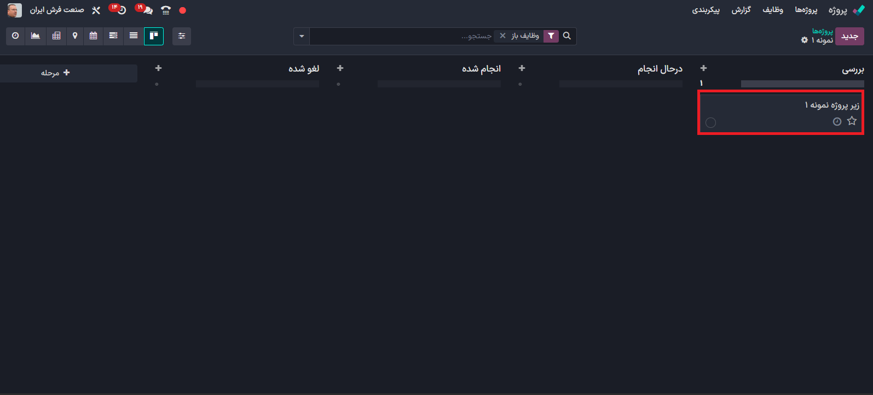Switch to the pivot table view
This screenshot has width=873, height=395.
click(x=56, y=36)
